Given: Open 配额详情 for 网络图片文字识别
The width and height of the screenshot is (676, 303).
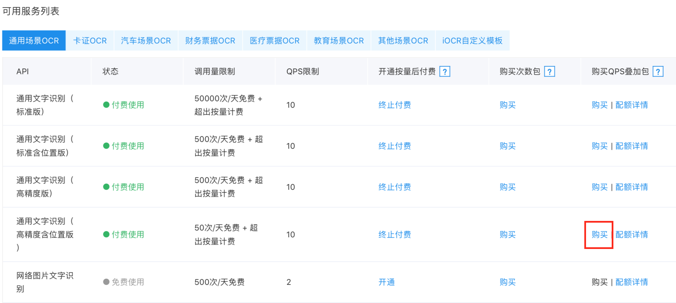Looking at the screenshot, I should (632, 282).
